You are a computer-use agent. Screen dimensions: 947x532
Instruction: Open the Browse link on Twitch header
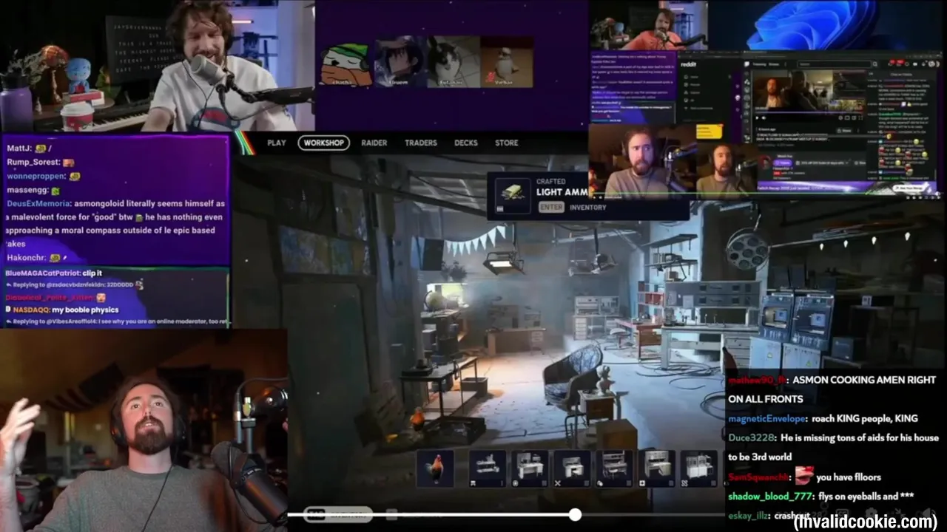coord(774,64)
